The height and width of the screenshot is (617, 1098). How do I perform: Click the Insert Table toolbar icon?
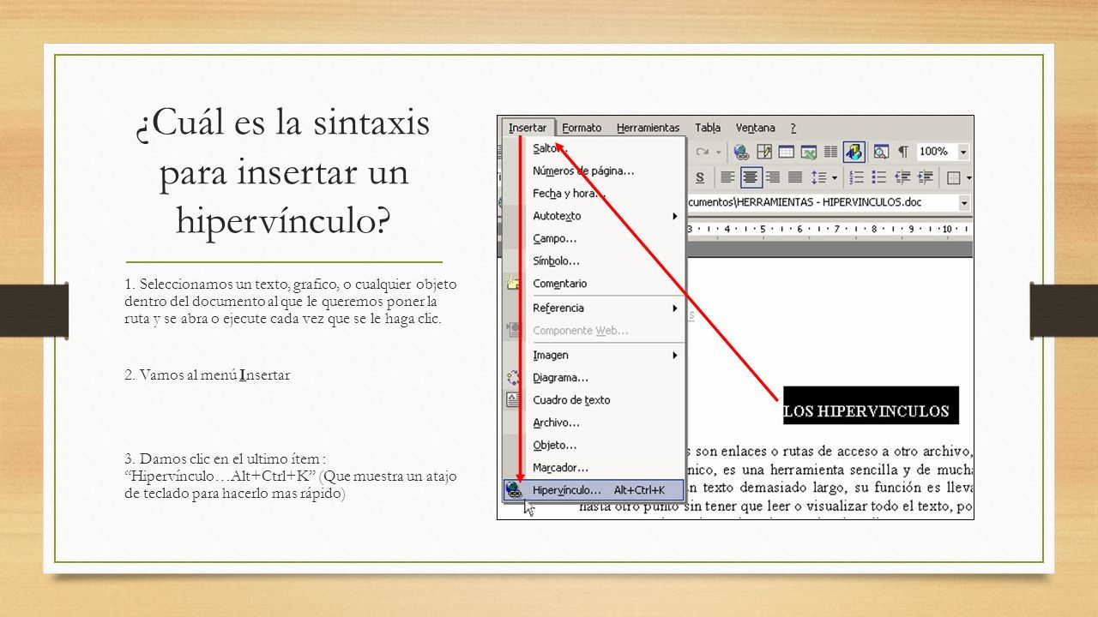(786, 152)
